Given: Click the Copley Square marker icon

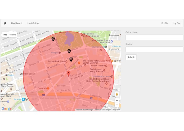Looking at the screenshot, I should click(x=21, y=74).
